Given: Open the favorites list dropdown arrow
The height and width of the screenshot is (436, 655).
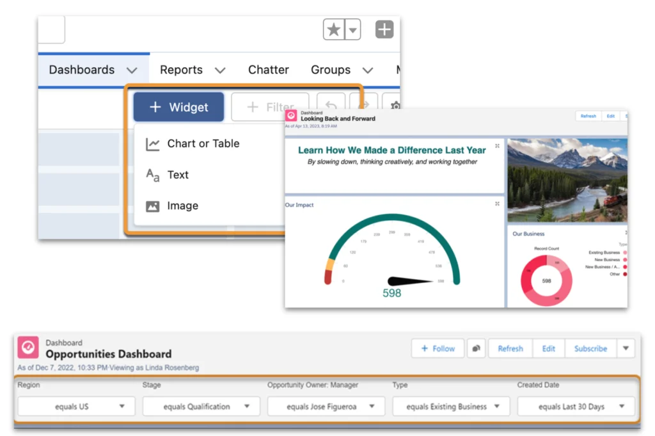Looking at the screenshot, I should [352, 30].
